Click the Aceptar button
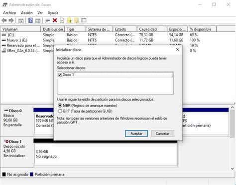The image size is (236, 185). click(136, 133)
